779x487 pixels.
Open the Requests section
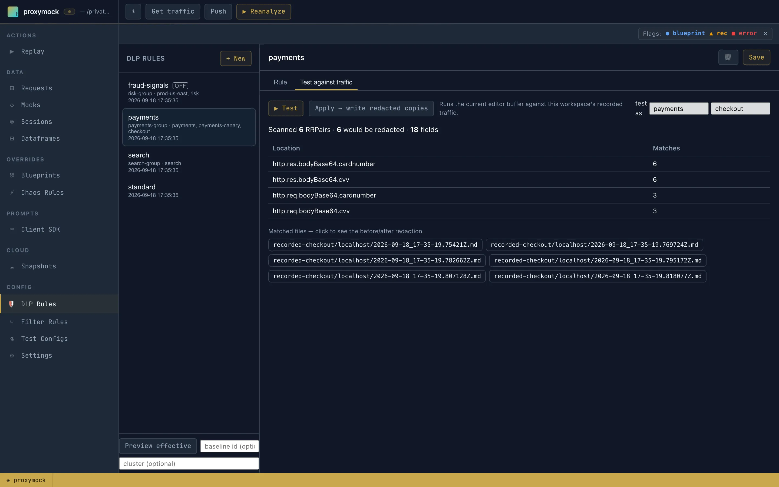pos(36,88)
